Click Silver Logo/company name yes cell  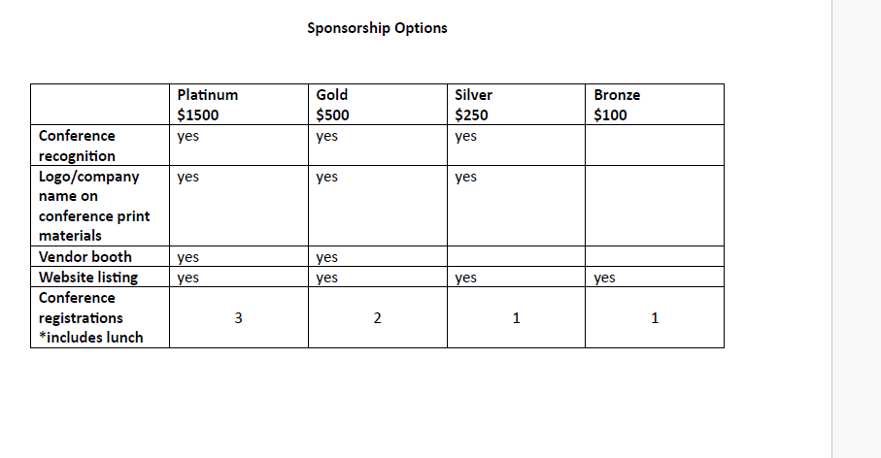(x=516, y=206)
